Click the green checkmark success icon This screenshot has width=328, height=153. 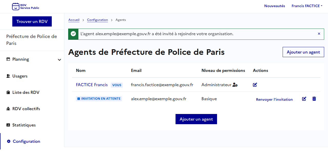click(x=73, y=34)
